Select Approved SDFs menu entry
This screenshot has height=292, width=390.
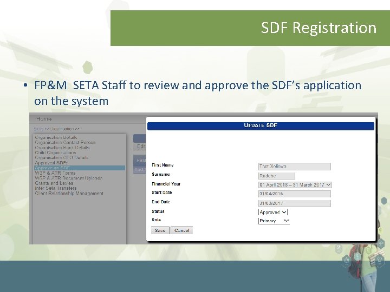[51, 163]
